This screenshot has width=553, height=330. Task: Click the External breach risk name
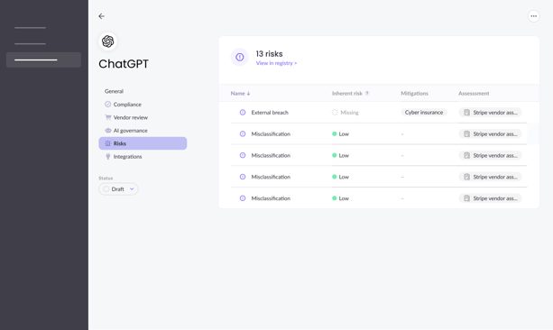pos(270,113)
